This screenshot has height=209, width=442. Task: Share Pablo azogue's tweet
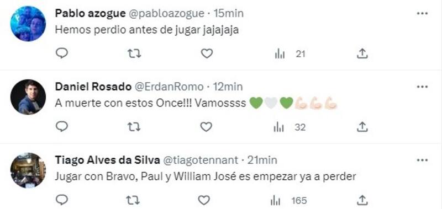[x=362, y=53]
